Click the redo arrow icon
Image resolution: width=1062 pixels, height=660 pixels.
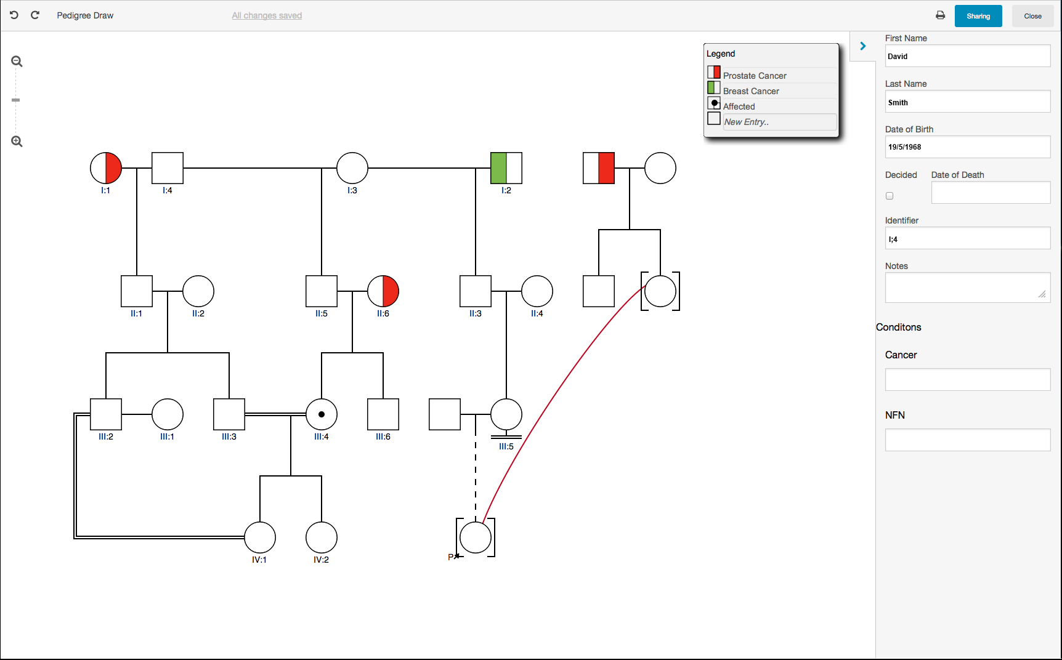(35, 15)
